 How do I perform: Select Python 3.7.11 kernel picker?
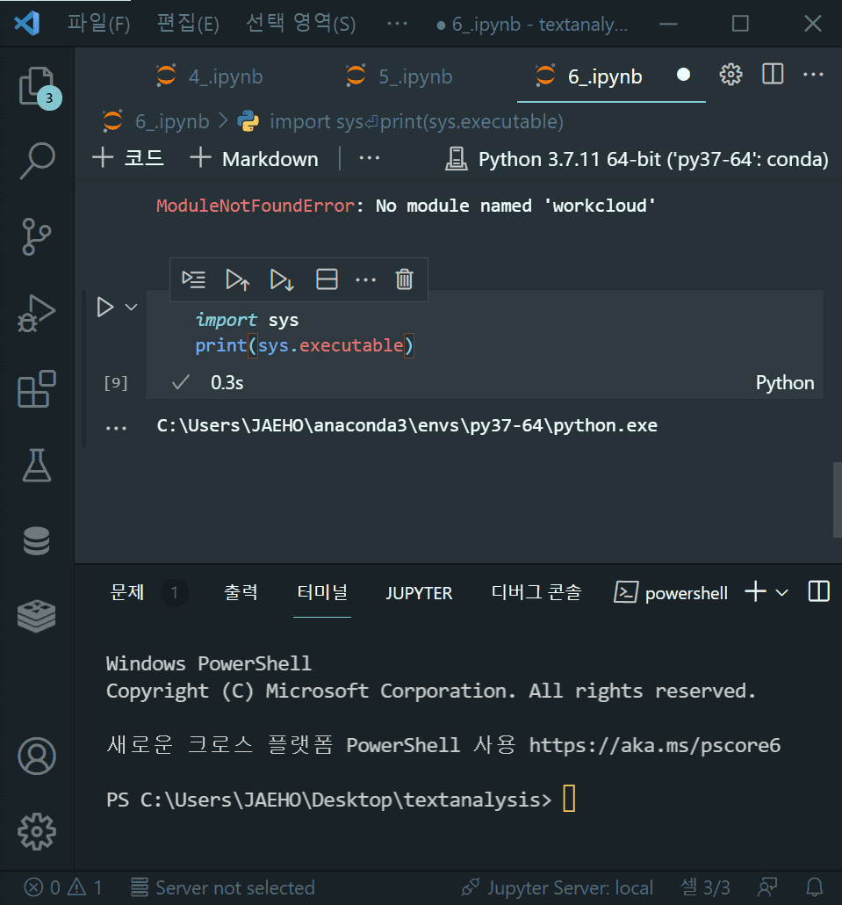tap(638, 159)
